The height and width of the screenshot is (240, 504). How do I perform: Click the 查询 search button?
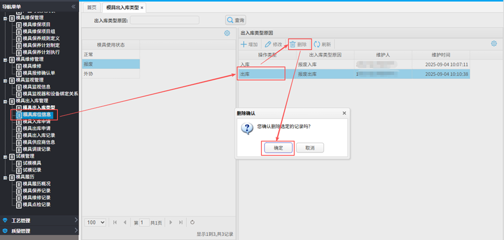[235, 20]
